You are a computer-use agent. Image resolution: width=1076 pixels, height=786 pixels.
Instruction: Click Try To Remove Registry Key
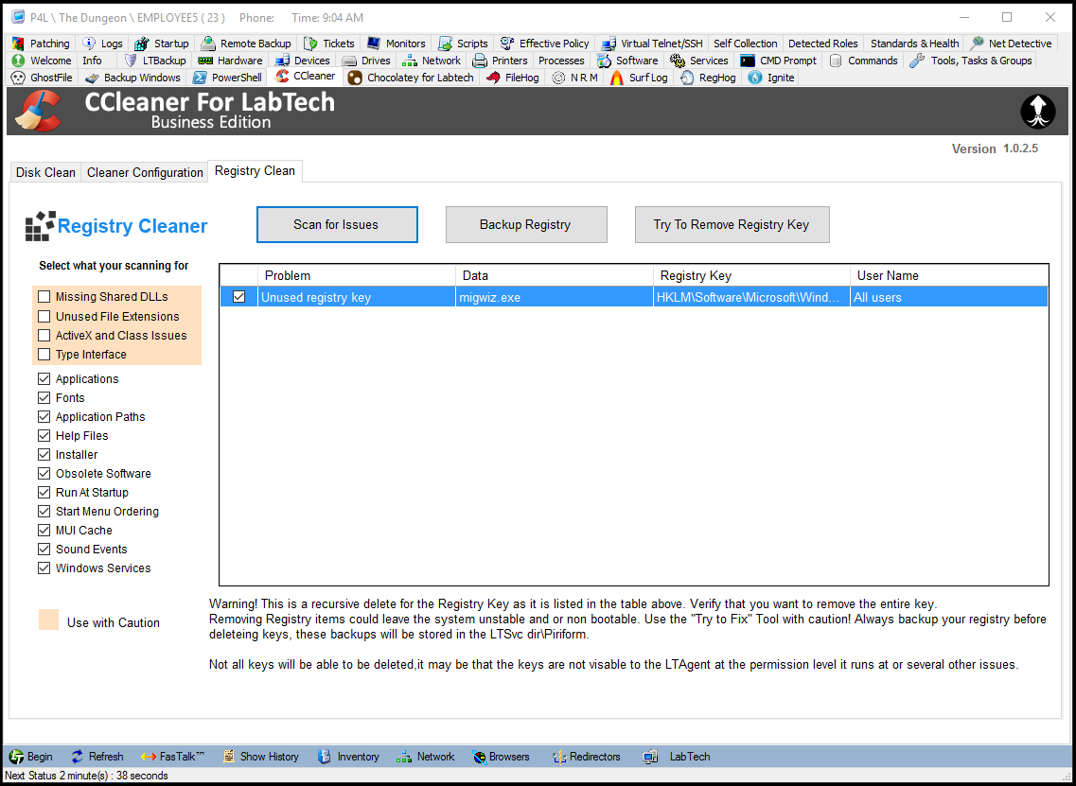732,224
